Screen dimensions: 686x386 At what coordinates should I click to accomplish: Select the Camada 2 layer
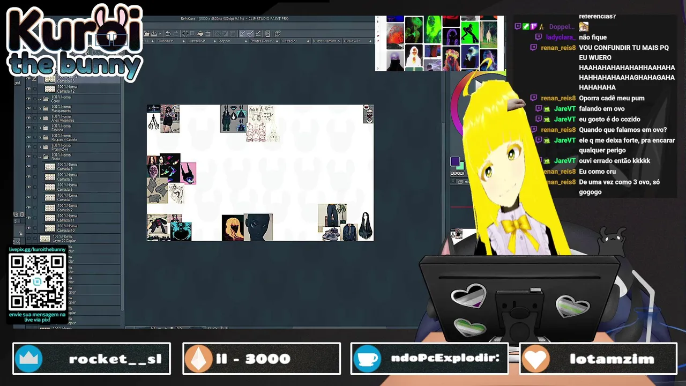click(80, 207)
